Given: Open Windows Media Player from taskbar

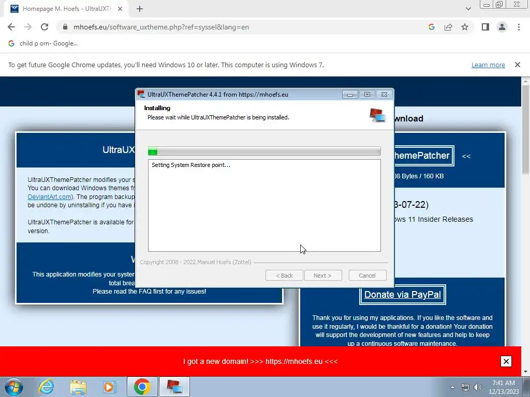Looking at the screenshot, I should coord(109,387).
